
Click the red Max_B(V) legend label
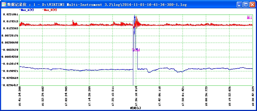point(50,10)
